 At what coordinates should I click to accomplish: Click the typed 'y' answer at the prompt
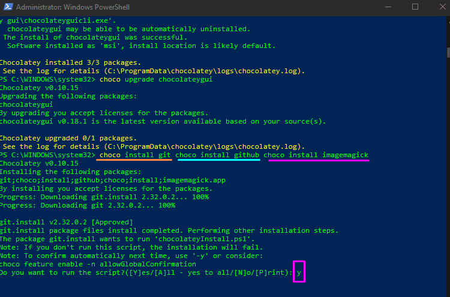299,272
